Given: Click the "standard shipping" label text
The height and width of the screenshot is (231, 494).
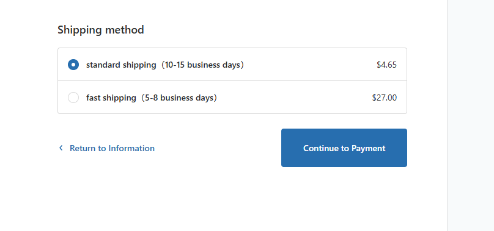Looking at the screenshot, I should tap(121, 65).
